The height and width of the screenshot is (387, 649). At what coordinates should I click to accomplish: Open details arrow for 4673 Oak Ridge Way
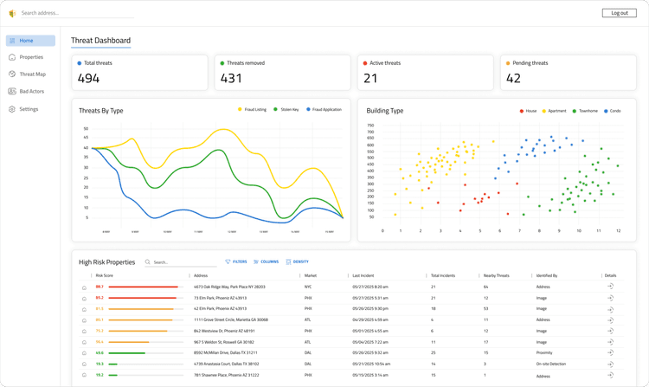[610, 287]
